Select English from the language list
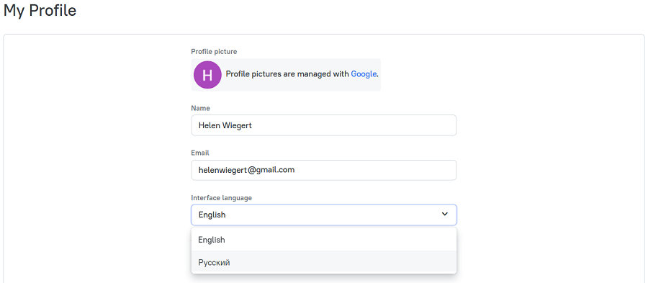The width and height of the screenshot is (648, 283). click(323, 240)
